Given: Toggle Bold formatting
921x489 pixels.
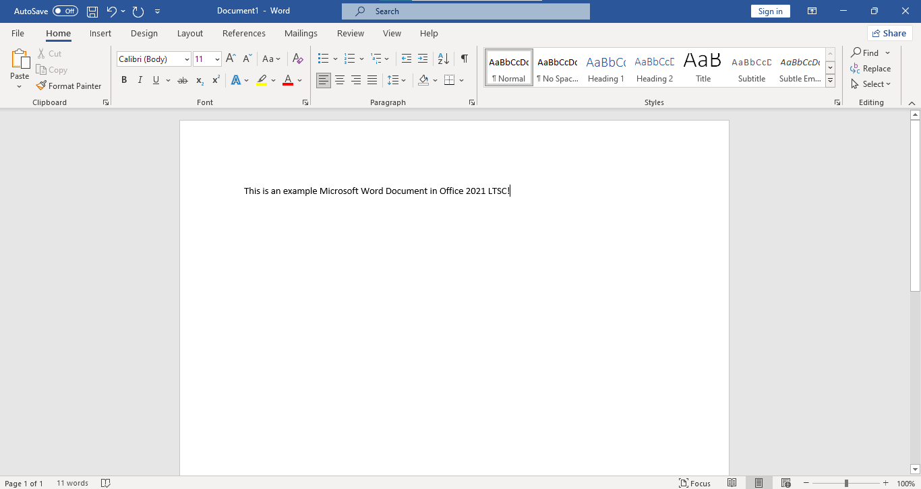Looking at the screenshot, I should 124,80.
